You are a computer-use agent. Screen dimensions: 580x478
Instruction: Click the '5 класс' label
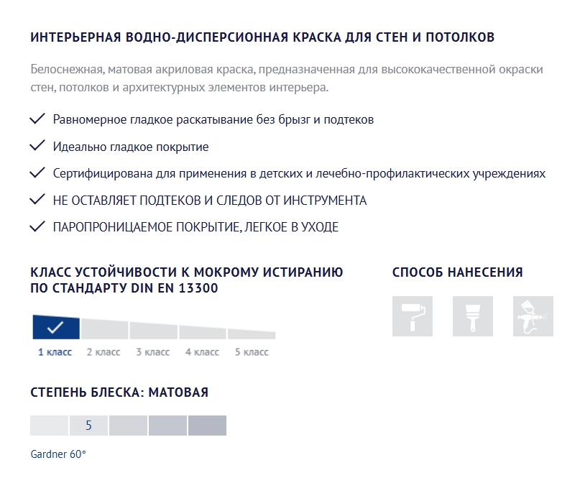[x=252, y=351]
